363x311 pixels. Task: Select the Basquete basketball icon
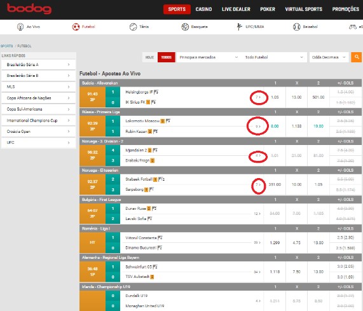click(x=185, y=27)
